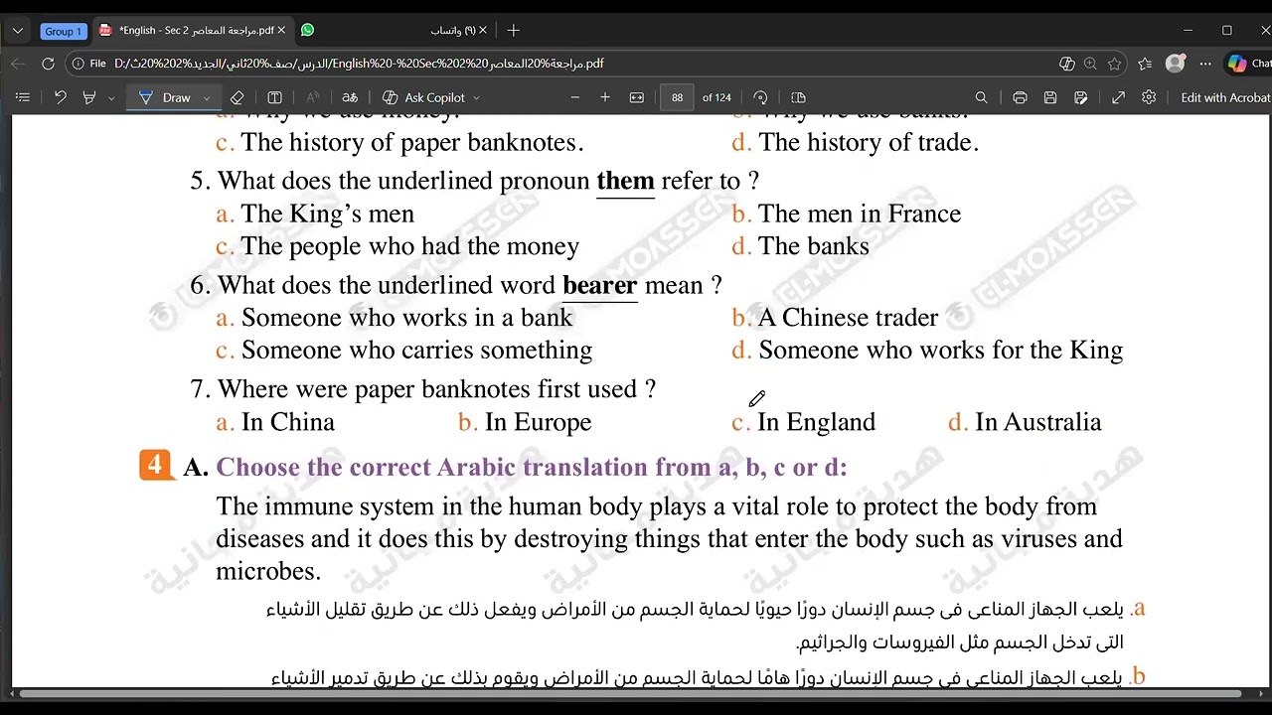This screenshot has height=715, width=1272.
Task: Open the browser Settings and more menu
Action: (1205, 64)
